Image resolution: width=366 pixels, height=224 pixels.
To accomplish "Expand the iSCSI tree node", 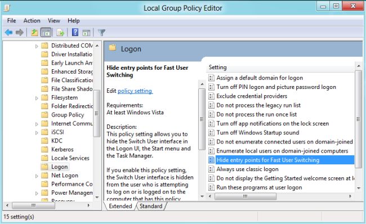I will point(37,132).
